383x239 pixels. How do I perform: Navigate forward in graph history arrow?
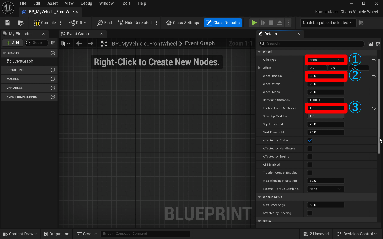[x=90, y=43]
